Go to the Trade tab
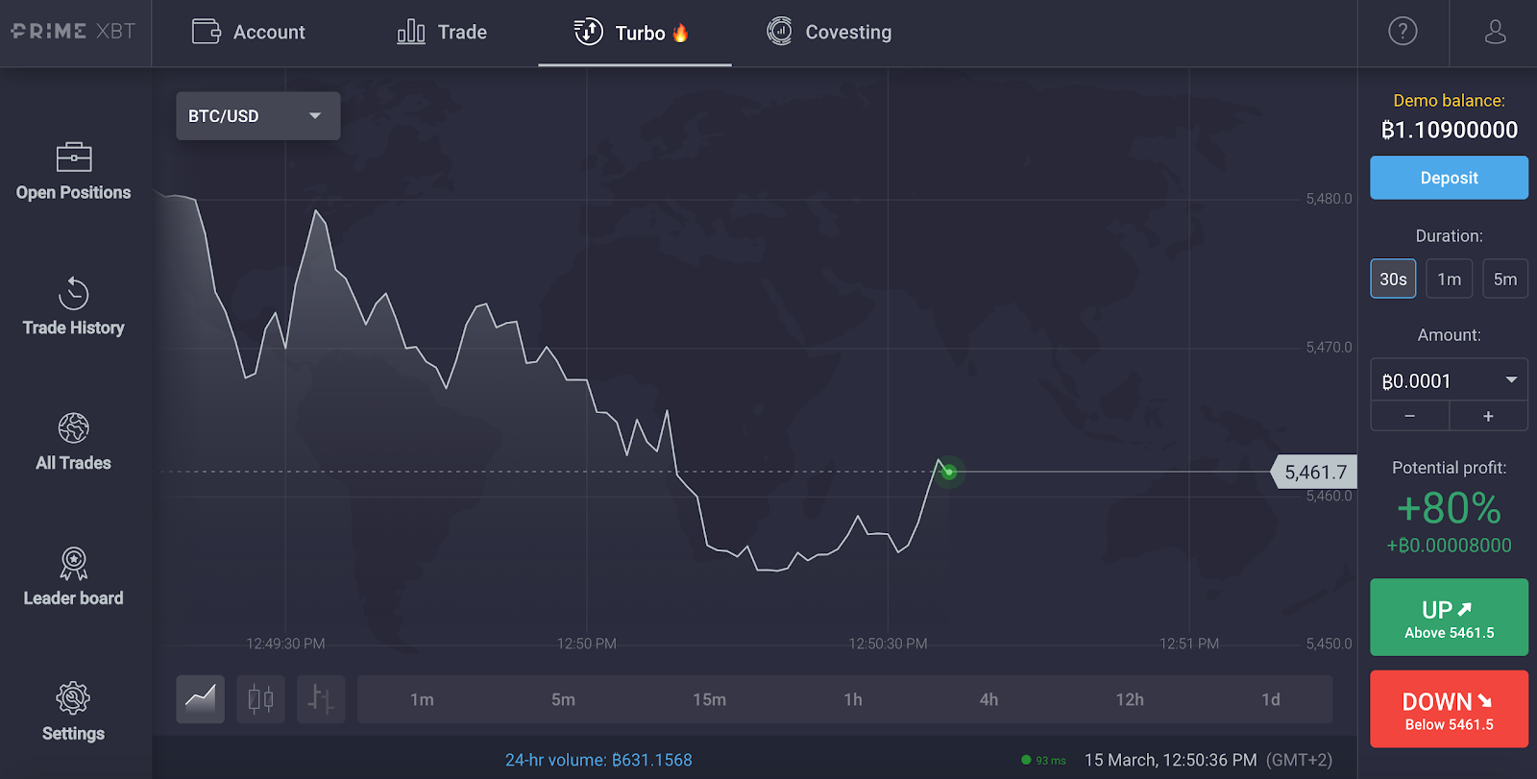The width and height of the screenshot is (1537, 779). click(442, 32)
